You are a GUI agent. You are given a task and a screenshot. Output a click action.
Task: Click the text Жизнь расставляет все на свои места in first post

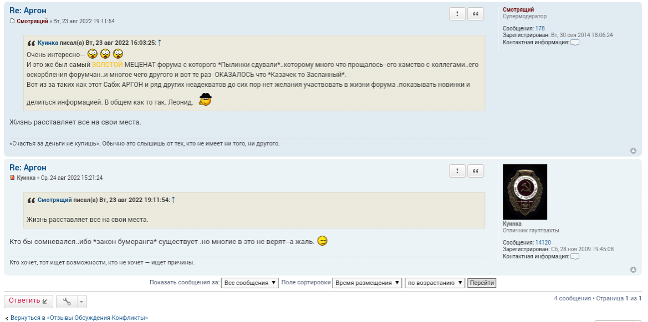click(75, 122)
